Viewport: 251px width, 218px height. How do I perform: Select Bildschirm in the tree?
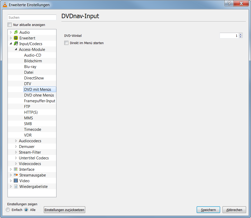click(x=33, y=61)
